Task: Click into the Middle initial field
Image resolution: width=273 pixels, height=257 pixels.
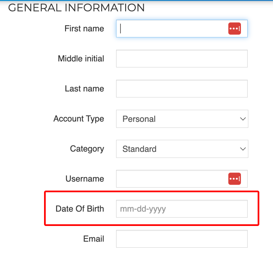Action: pos(182,58)
